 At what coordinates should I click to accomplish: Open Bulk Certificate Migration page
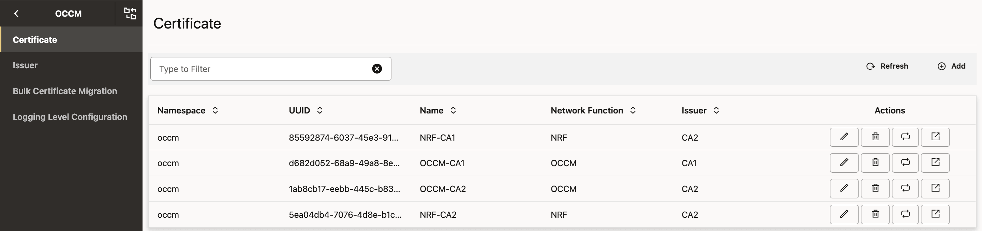[71, 91]
